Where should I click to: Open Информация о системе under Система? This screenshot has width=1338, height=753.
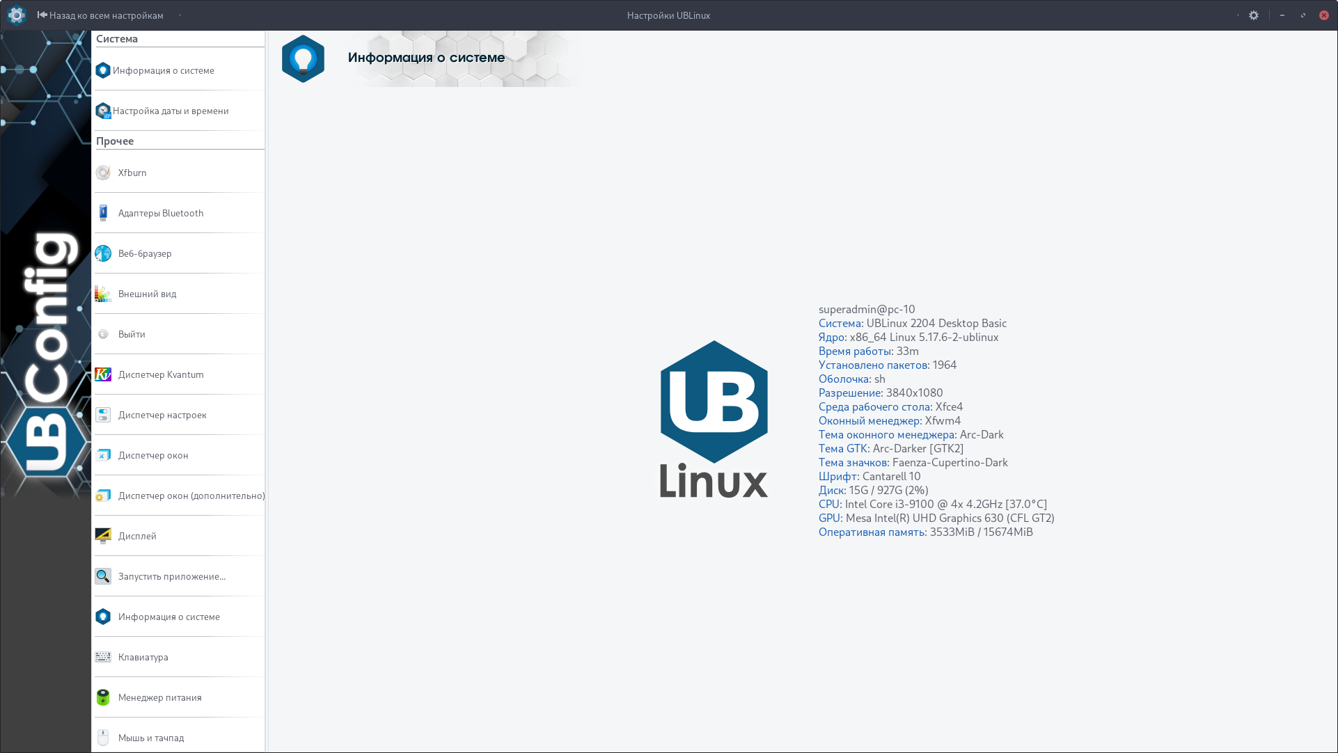click(x=163, y=70)
